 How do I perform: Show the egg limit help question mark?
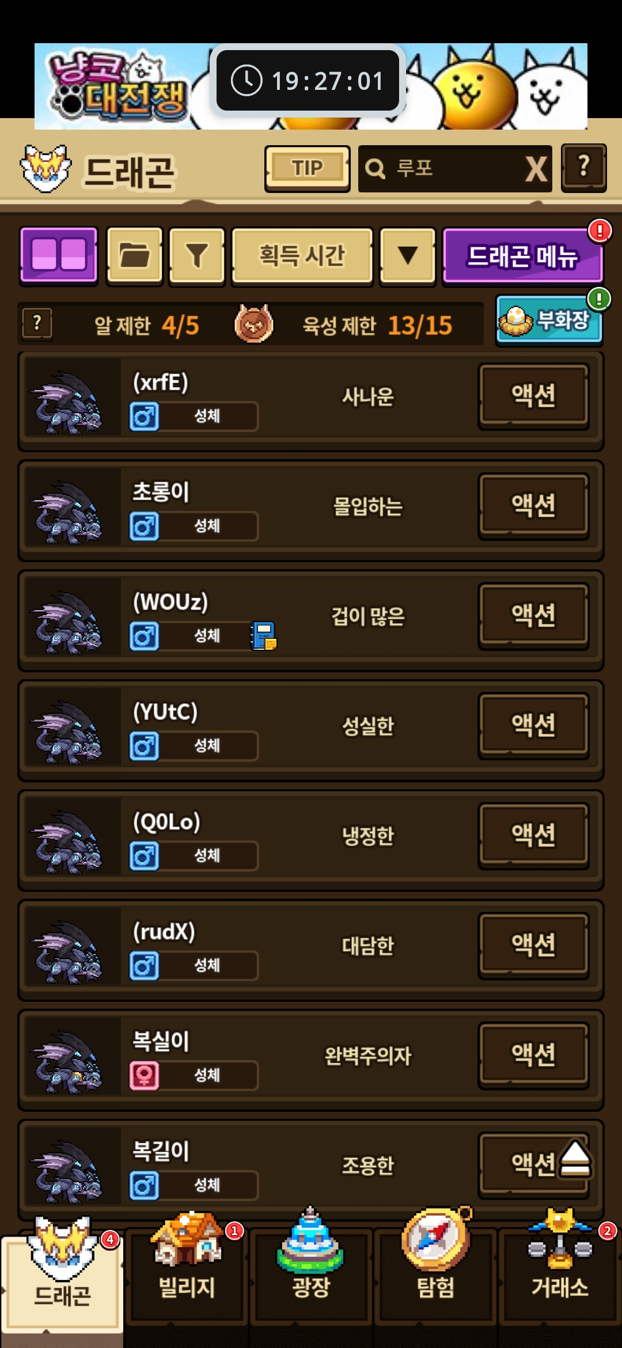pos(37,324)
